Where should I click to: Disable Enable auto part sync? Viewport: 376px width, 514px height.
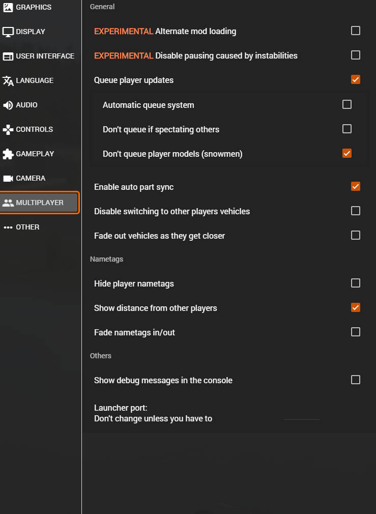355,186
